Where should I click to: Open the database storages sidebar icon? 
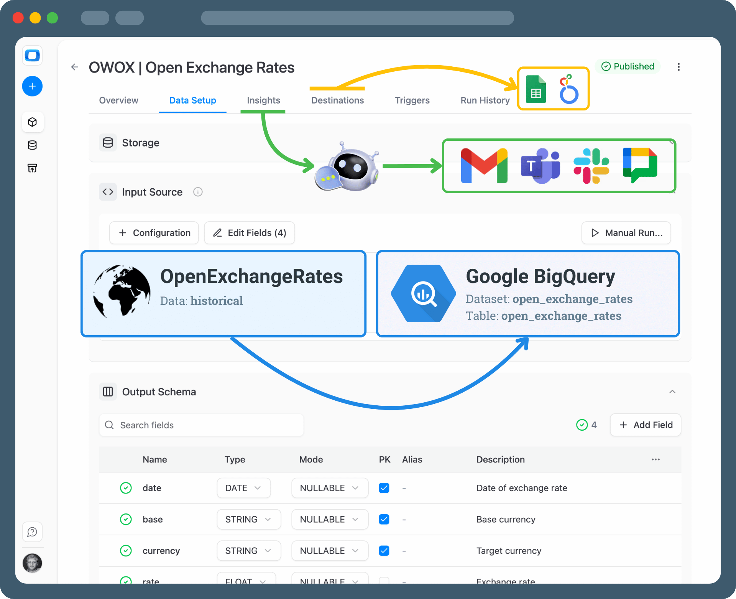32,145
